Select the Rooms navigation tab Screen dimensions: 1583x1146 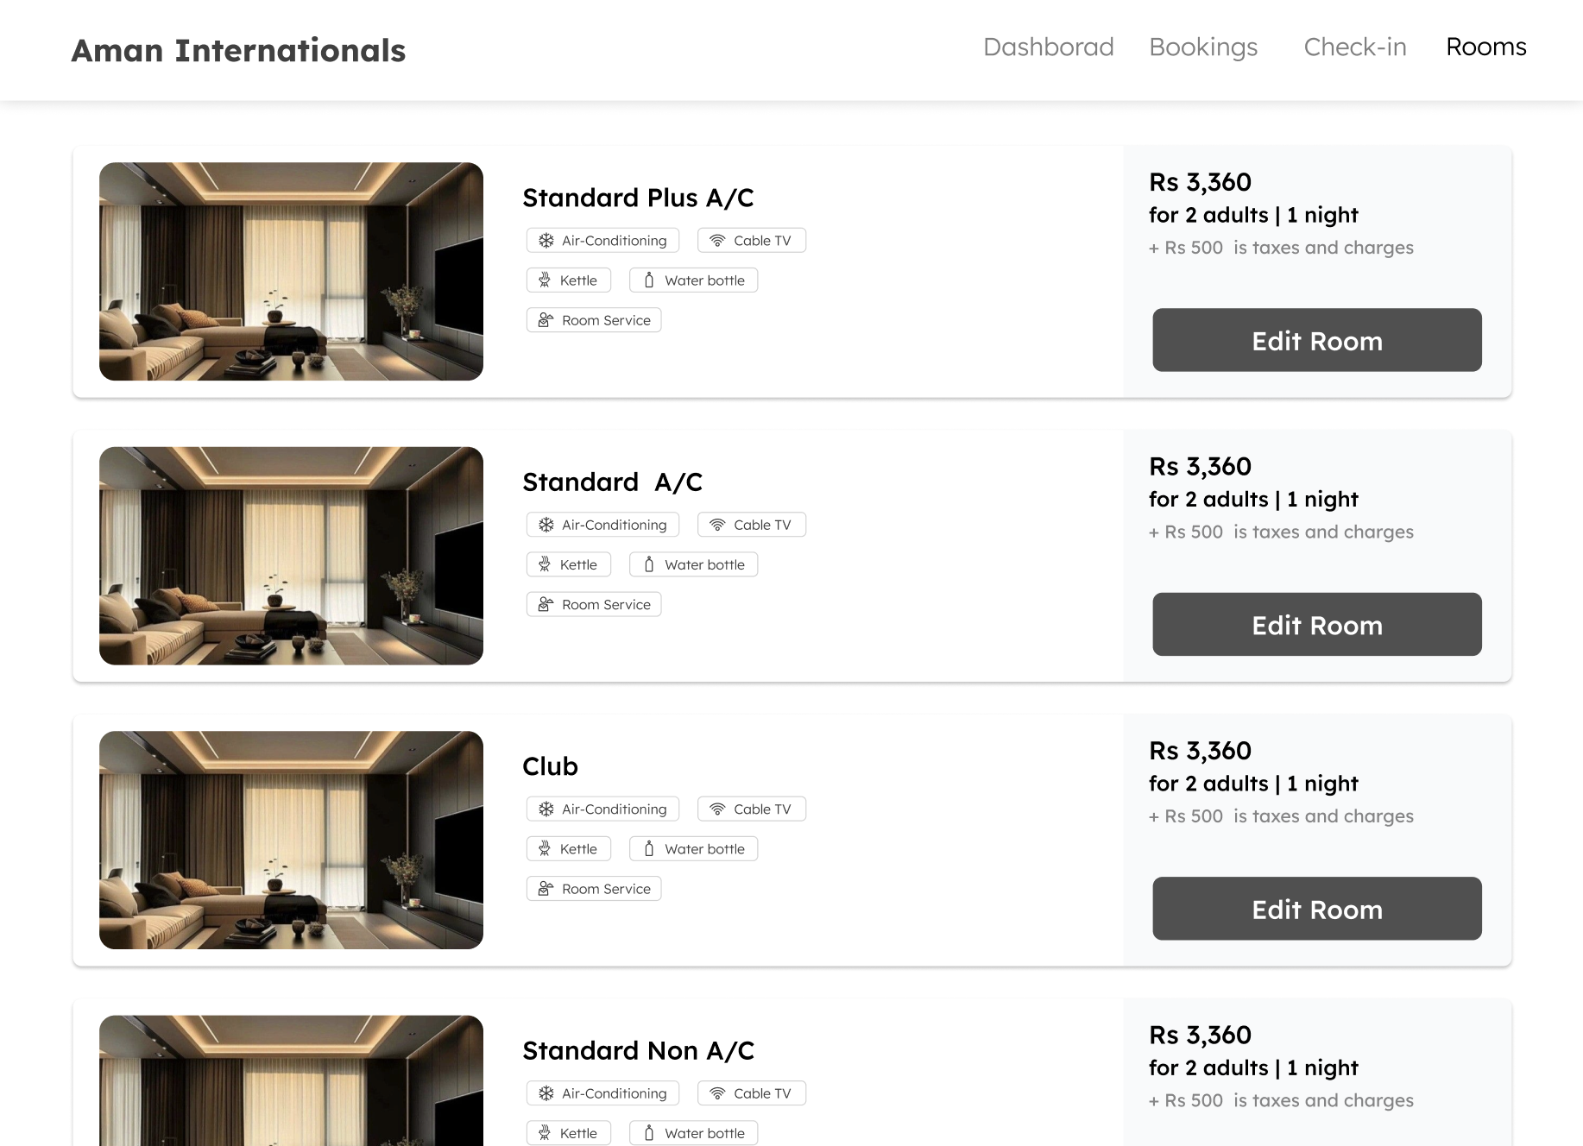[1485, 47]
